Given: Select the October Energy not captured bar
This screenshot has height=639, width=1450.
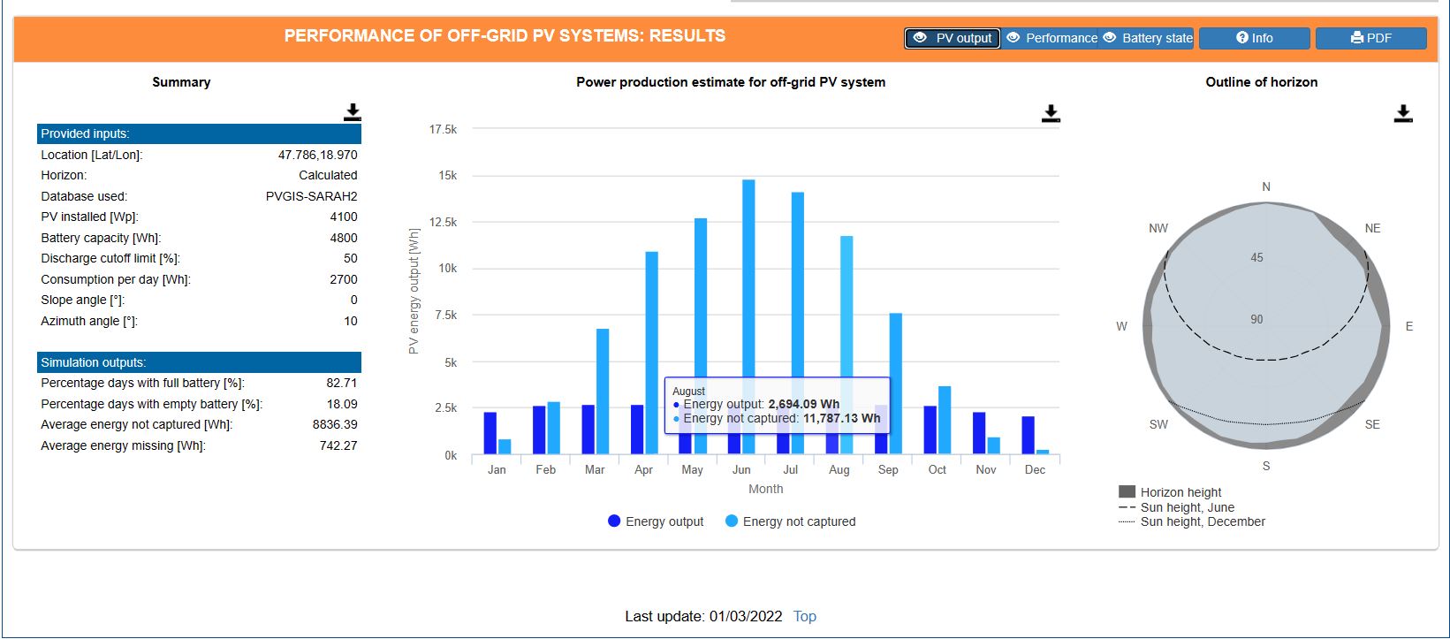Looking at the screenshot, I should [945, 421].
